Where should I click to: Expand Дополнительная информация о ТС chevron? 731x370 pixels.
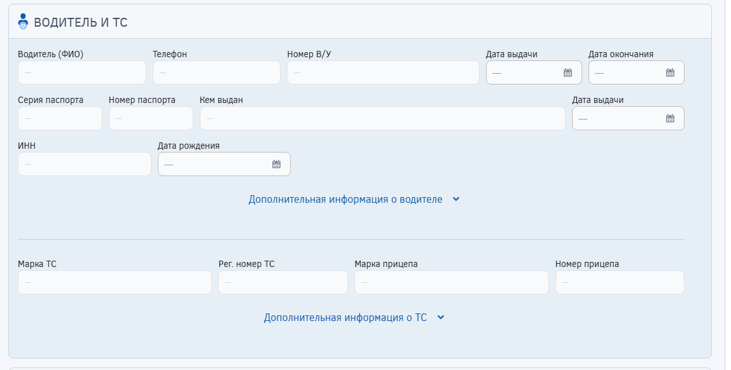pos(440,317)
